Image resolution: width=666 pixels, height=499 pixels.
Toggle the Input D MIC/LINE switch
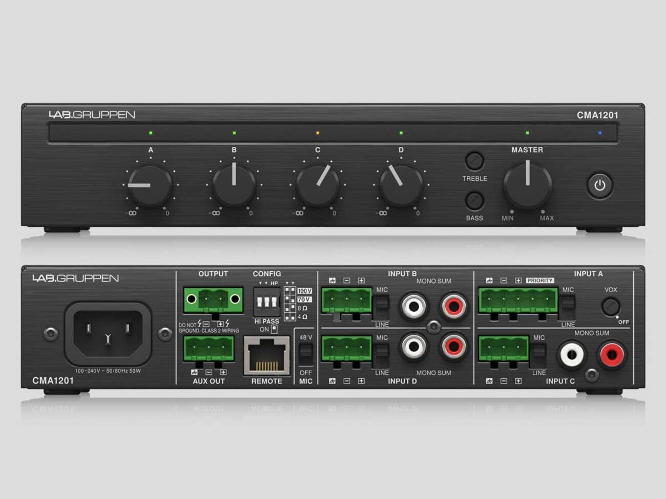[x=382, y=355]
